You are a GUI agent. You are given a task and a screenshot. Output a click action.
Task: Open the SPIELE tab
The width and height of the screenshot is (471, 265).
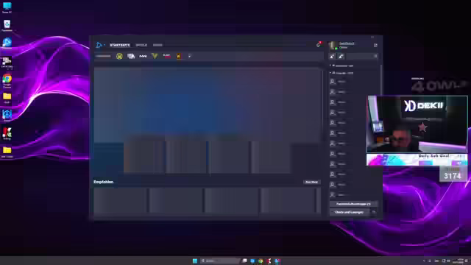click(x=141, y=45)
